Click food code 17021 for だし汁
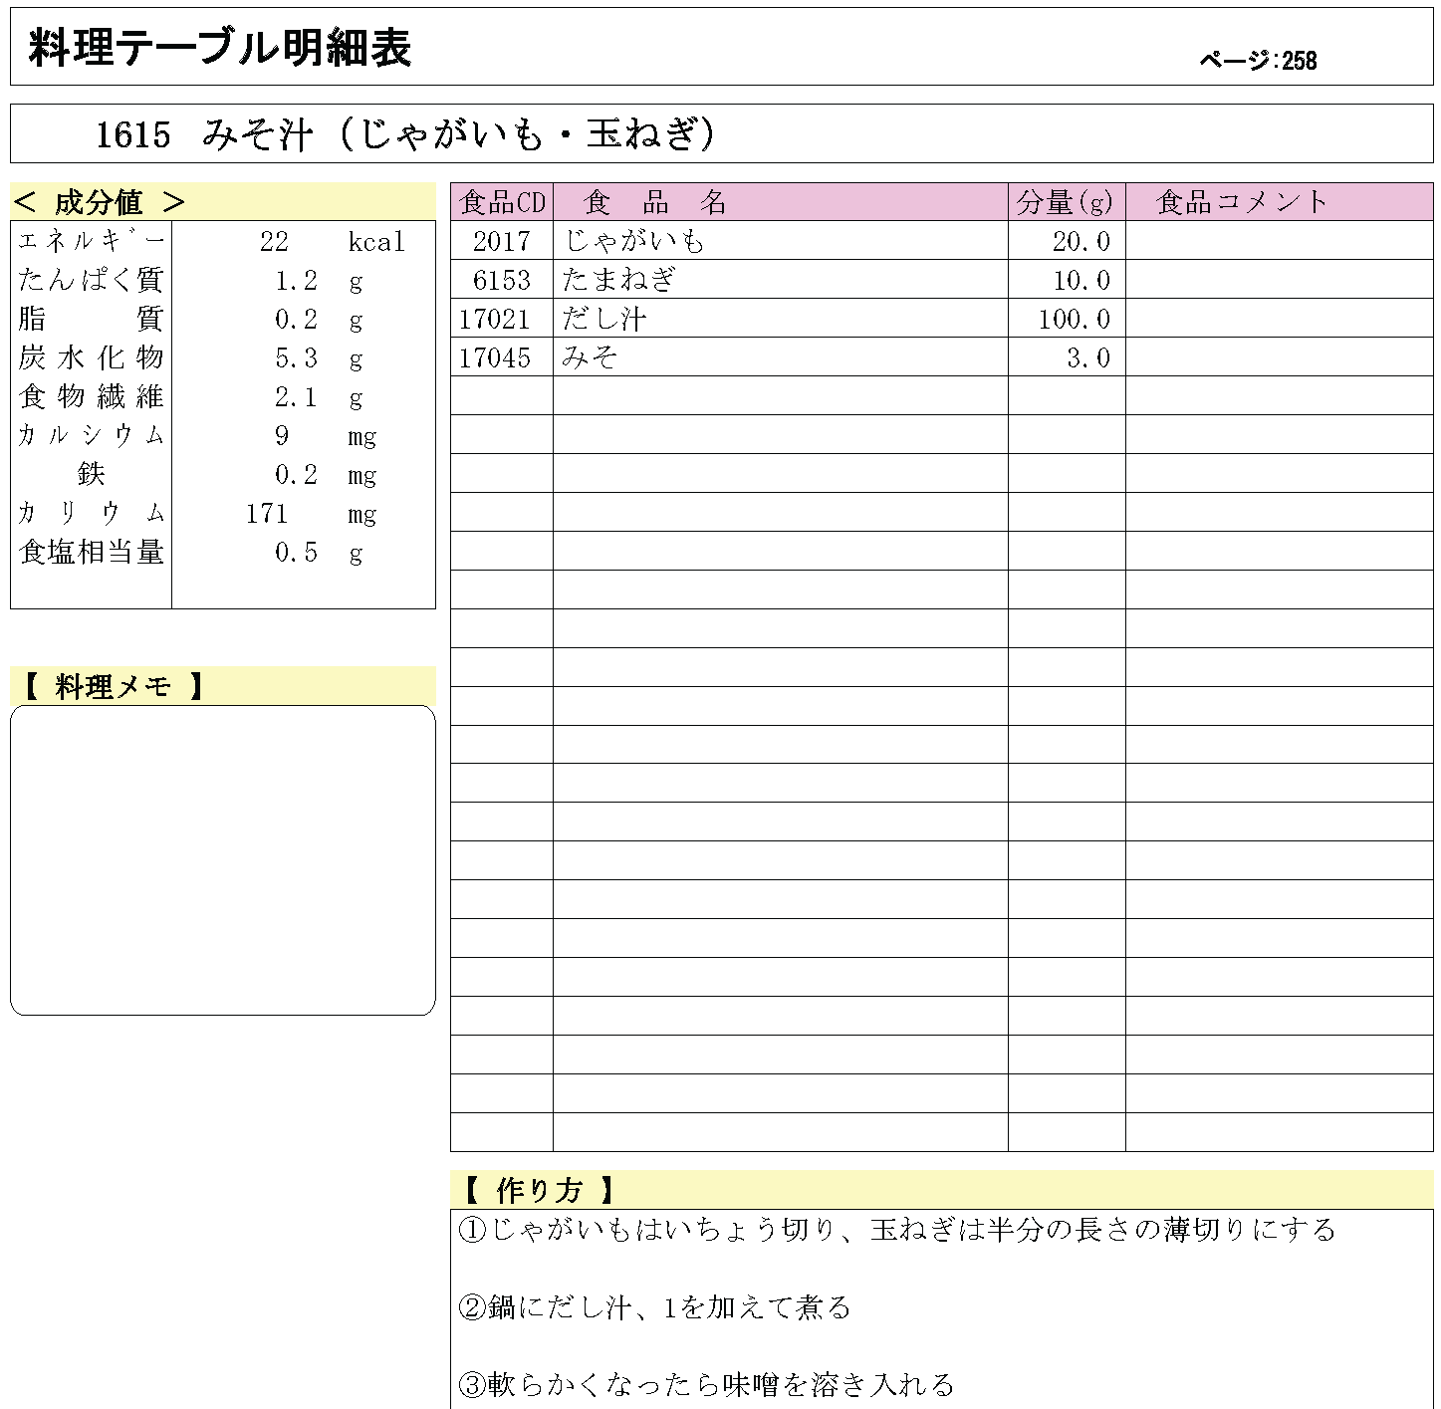1441x1409 pixels. pyautogui.click(x=494, y=319)
